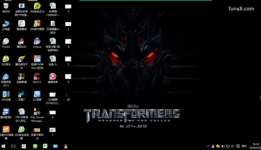Select the 7月1日新培训人员 Excel file
261x150 pixels.
[x=22, y=112]
